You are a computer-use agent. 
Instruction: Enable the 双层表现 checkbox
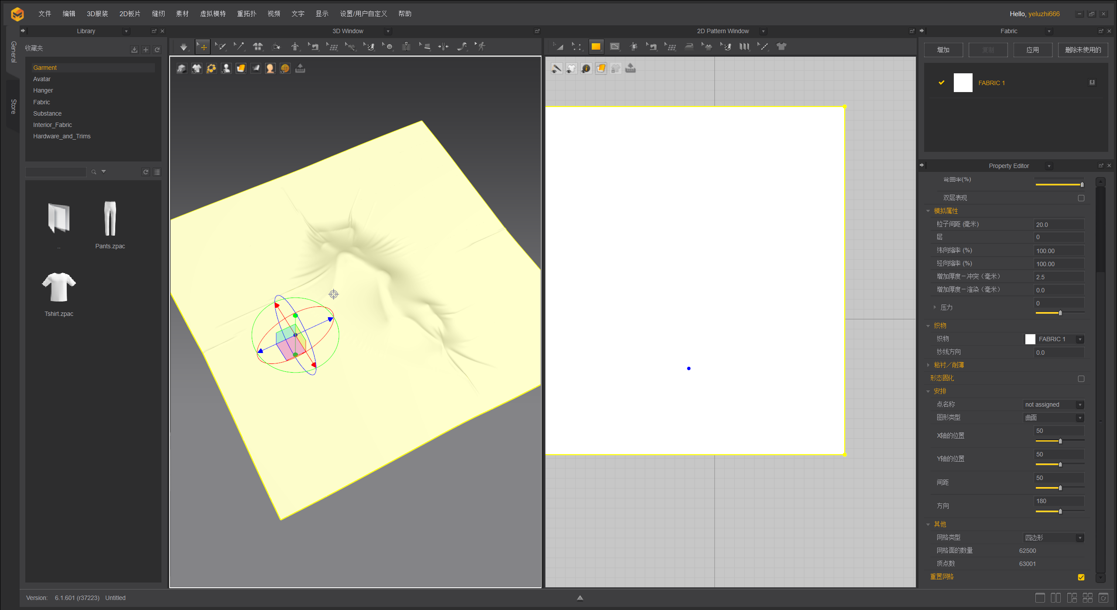click(1081, 198)
